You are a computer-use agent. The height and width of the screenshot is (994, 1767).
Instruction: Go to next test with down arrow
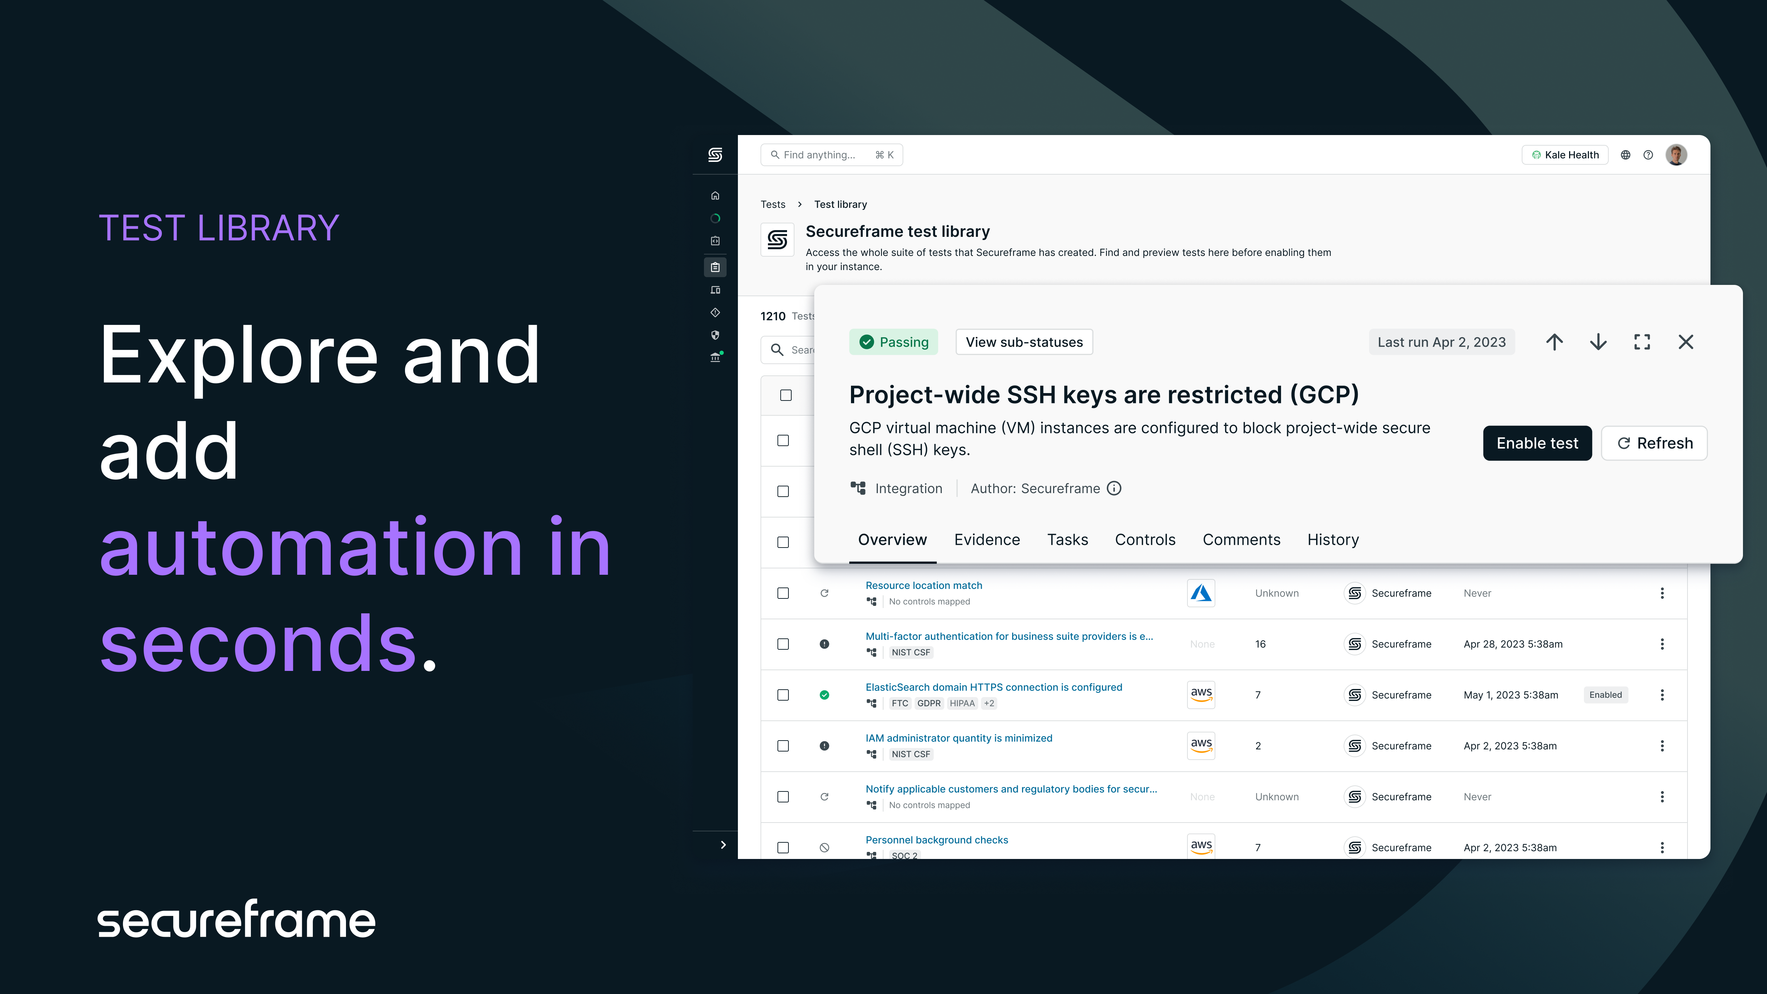click(1598, 341)
